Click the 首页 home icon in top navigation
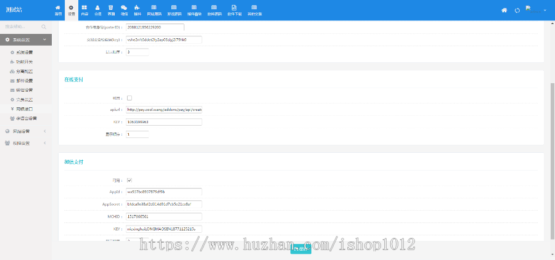Viewport: 555px width, 260px height. click(x=58, y=10)
